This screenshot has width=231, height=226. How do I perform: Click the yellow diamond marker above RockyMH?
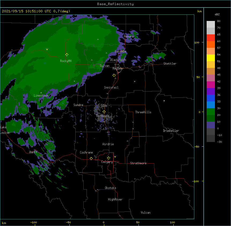pyautogui.click(x=67, y=55)
